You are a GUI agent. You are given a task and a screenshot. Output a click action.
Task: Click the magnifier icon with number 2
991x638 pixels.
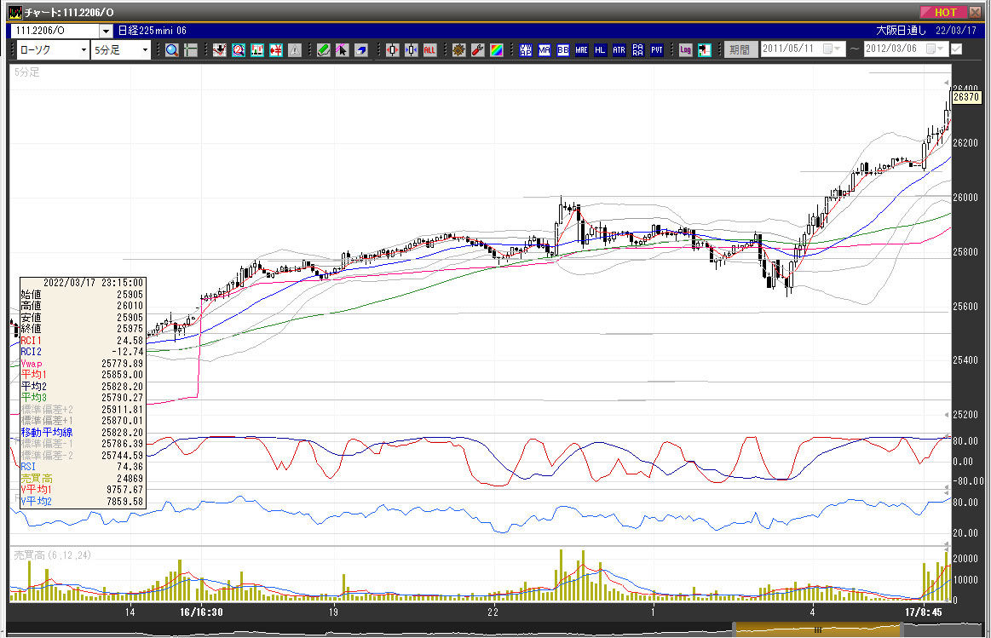click(x=239, y=50)
